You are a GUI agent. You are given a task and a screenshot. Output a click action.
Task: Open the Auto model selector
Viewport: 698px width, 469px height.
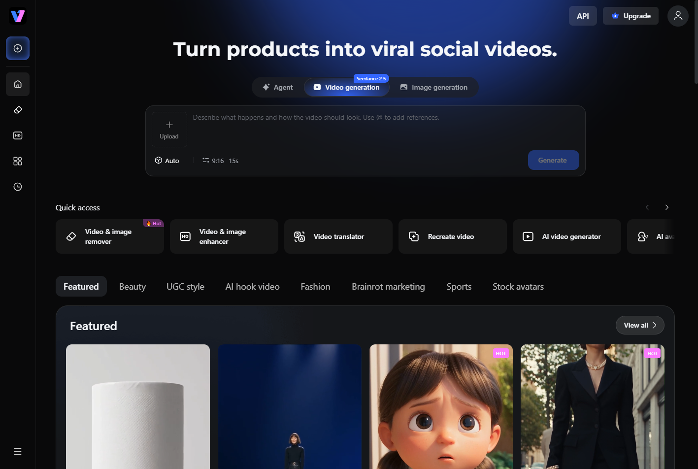click(x=167, y=161)
